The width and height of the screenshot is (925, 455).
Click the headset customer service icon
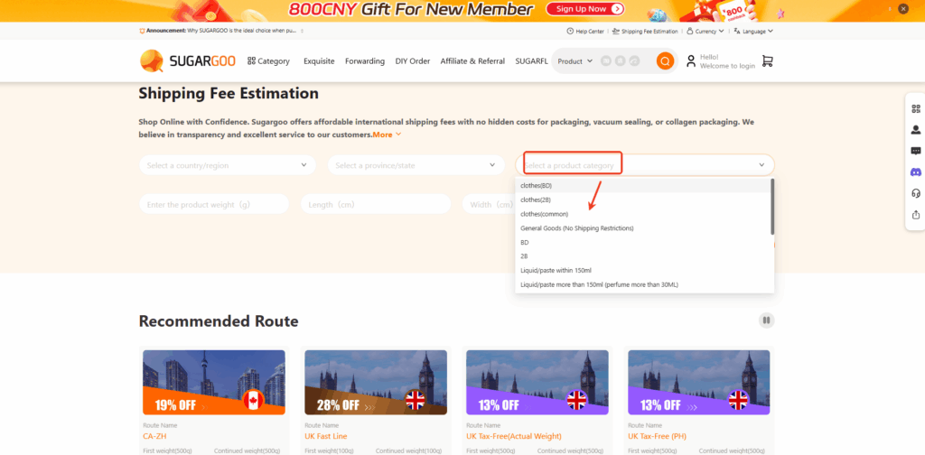[916, 193]
